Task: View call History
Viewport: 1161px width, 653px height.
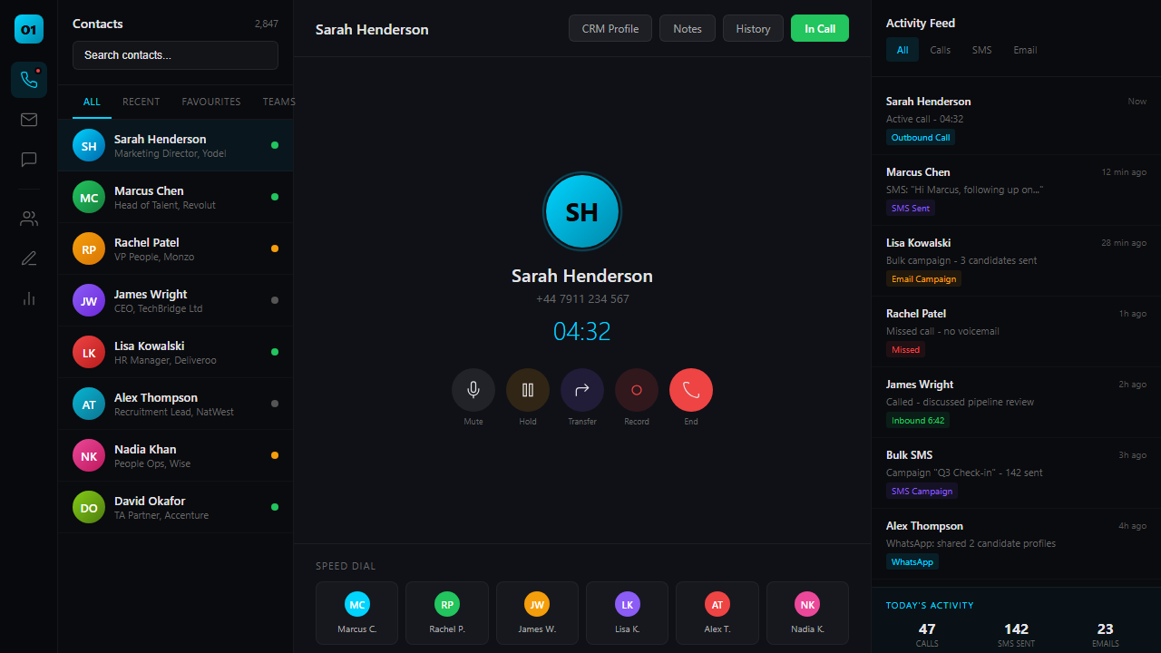Action: click(753, 29)
